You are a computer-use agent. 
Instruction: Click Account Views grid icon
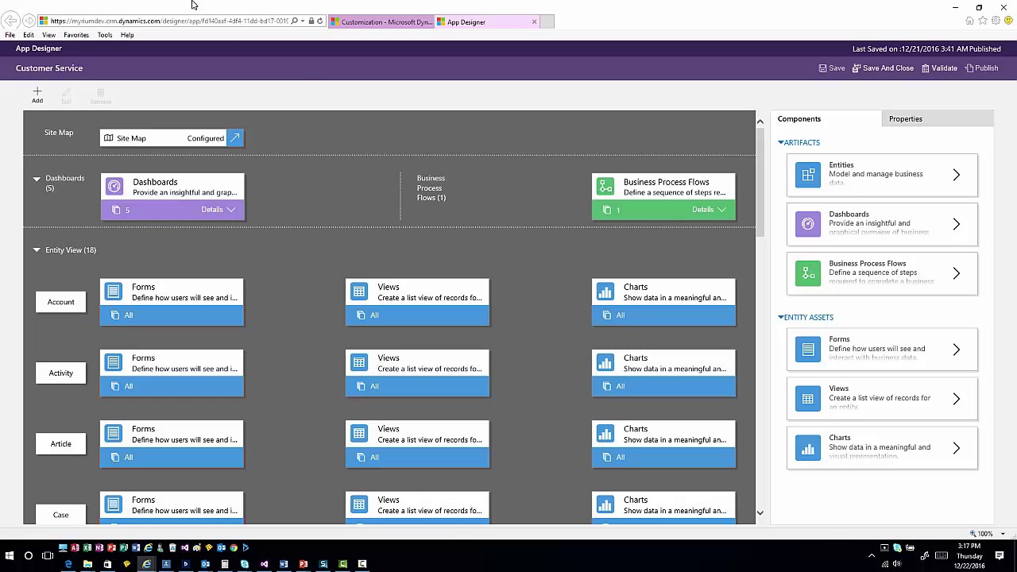click(359, 292)
